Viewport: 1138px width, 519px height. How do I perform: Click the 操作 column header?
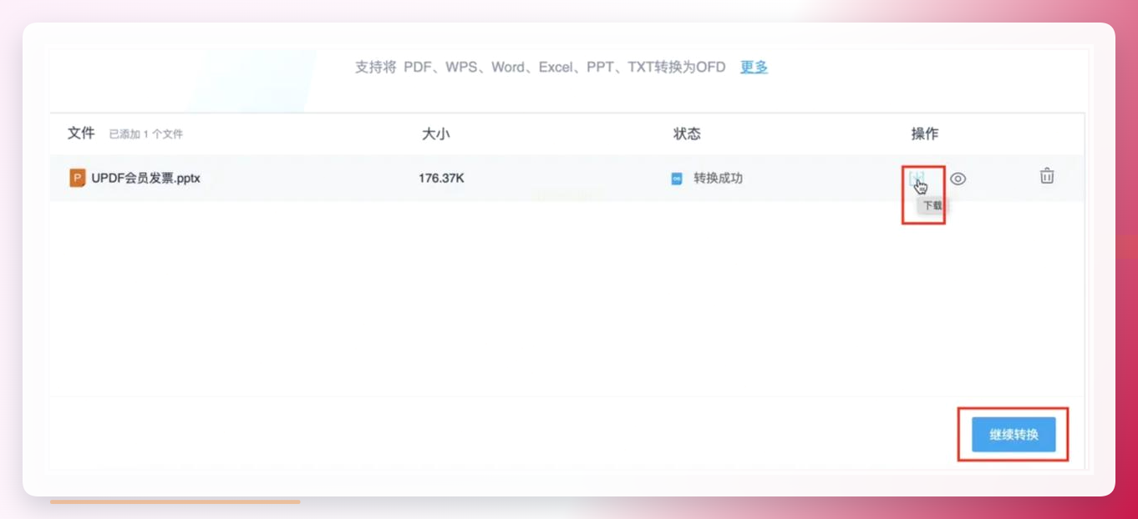[x=925, y=134]
